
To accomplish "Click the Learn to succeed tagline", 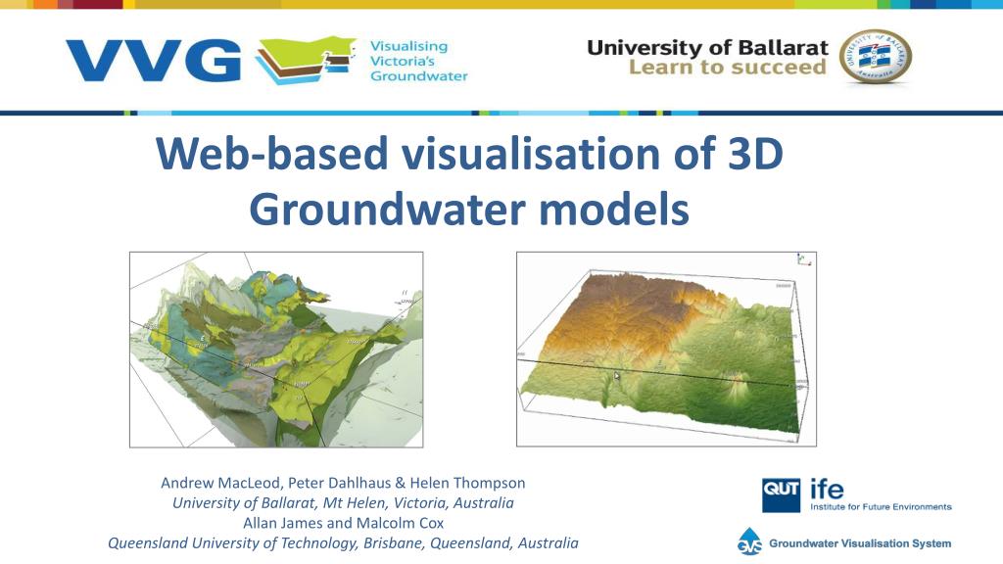I will [728, 68].
